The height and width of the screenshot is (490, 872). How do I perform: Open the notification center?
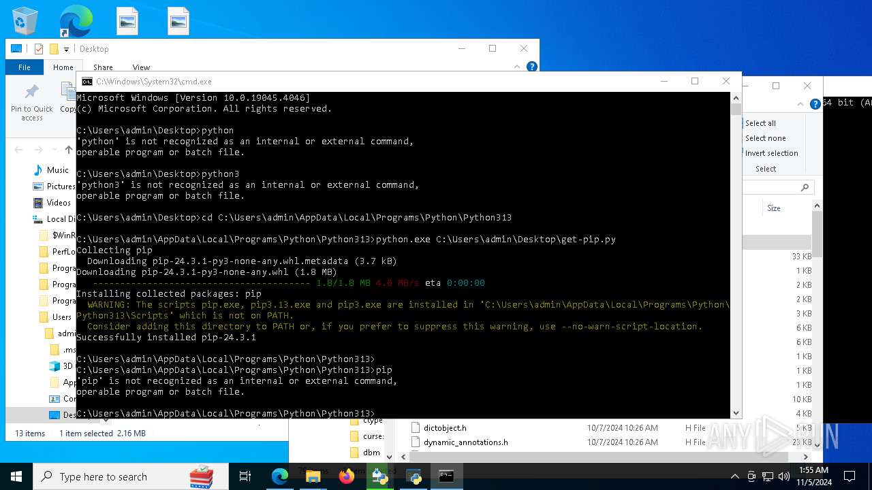(850, 476)
